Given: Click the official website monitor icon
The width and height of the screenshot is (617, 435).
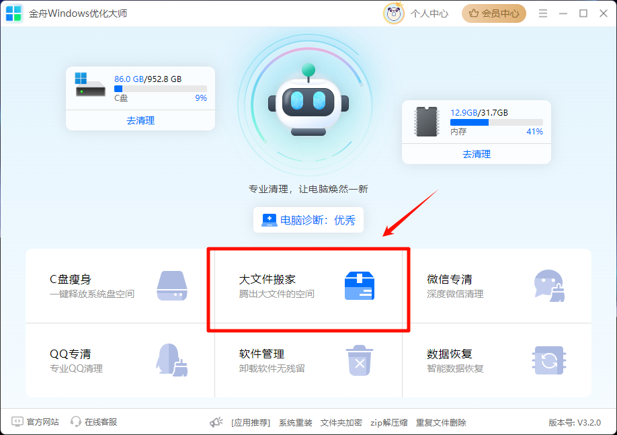Looking at the screenshot, I should 17,422.
